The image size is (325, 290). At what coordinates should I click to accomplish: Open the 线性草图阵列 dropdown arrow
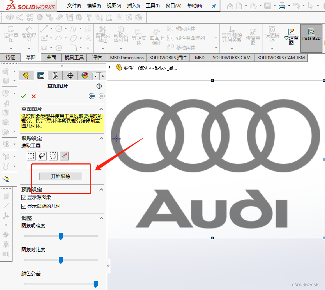[x=216, y=38]
